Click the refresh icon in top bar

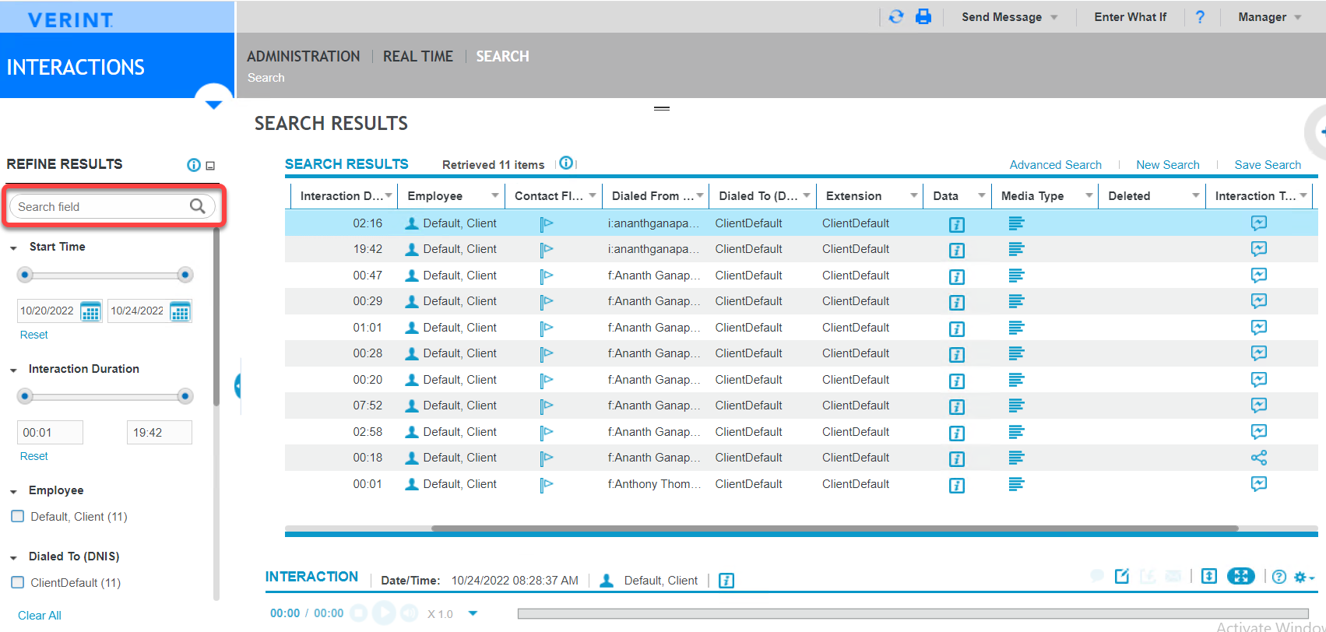(x=896, y=16)
